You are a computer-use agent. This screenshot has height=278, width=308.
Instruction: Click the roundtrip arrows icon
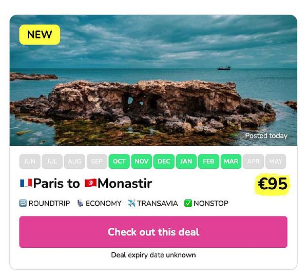pyautogui.click(x=23, y=203)
